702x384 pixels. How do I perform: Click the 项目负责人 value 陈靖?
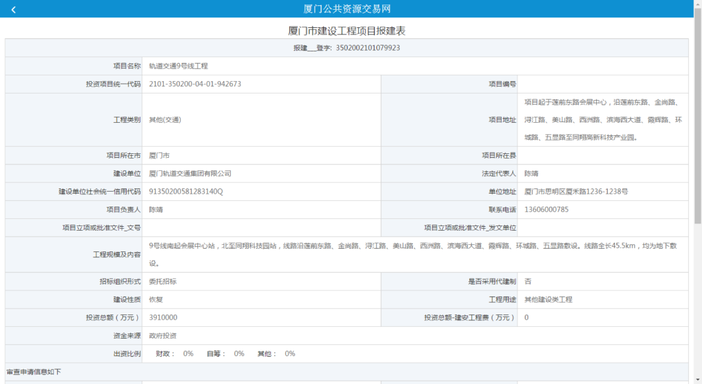(x=156, y=209)
